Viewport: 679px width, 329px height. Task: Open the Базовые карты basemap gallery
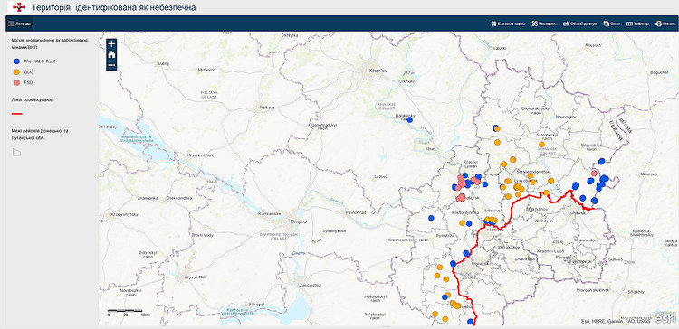[x=508, y=23]
